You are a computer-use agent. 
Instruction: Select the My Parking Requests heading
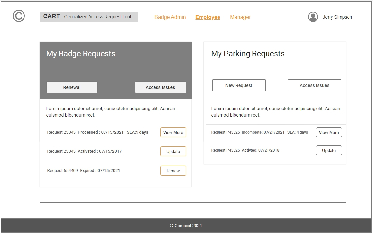click(248, 54)
